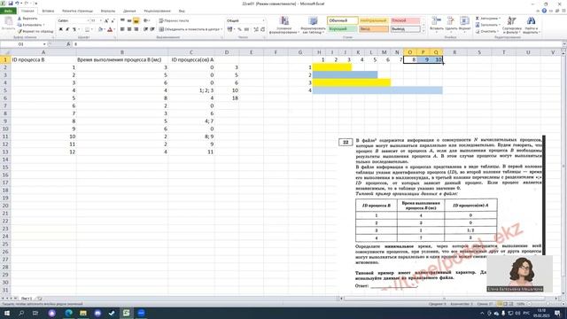
Task: Toggle bold formatting
Action: click(x=60, y=29)
